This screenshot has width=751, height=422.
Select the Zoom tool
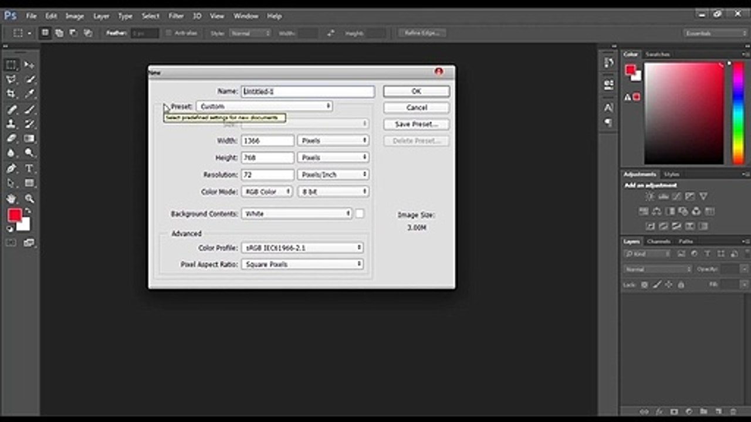click(x=29, y=199)
